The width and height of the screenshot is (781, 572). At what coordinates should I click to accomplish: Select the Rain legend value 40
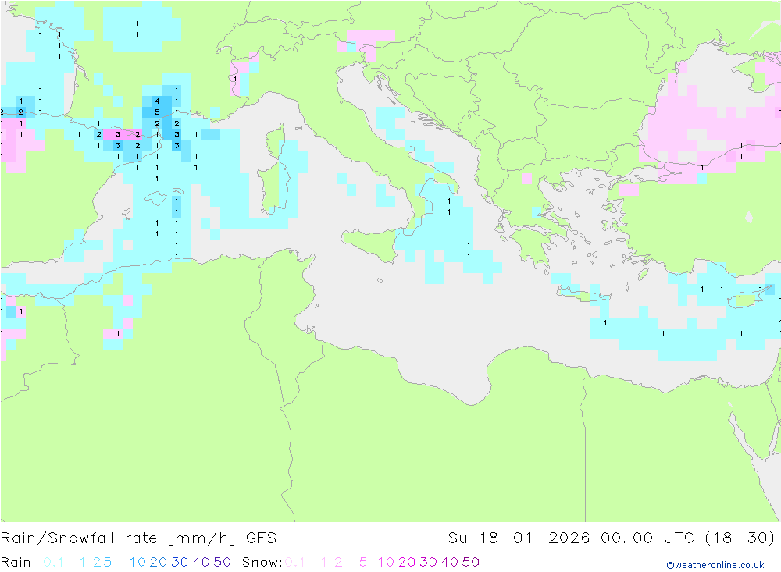pyautogui.click(x=201, y=562)
